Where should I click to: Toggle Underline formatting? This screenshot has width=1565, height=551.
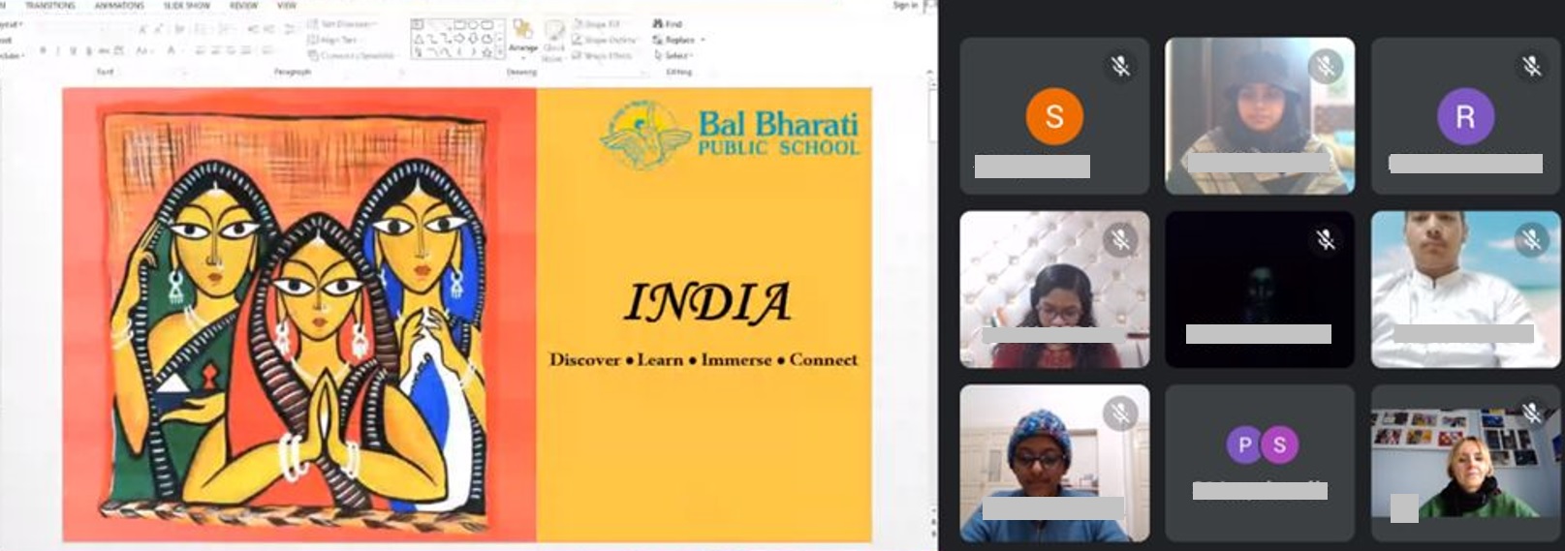pyautogui.click(x=73, y=50)
